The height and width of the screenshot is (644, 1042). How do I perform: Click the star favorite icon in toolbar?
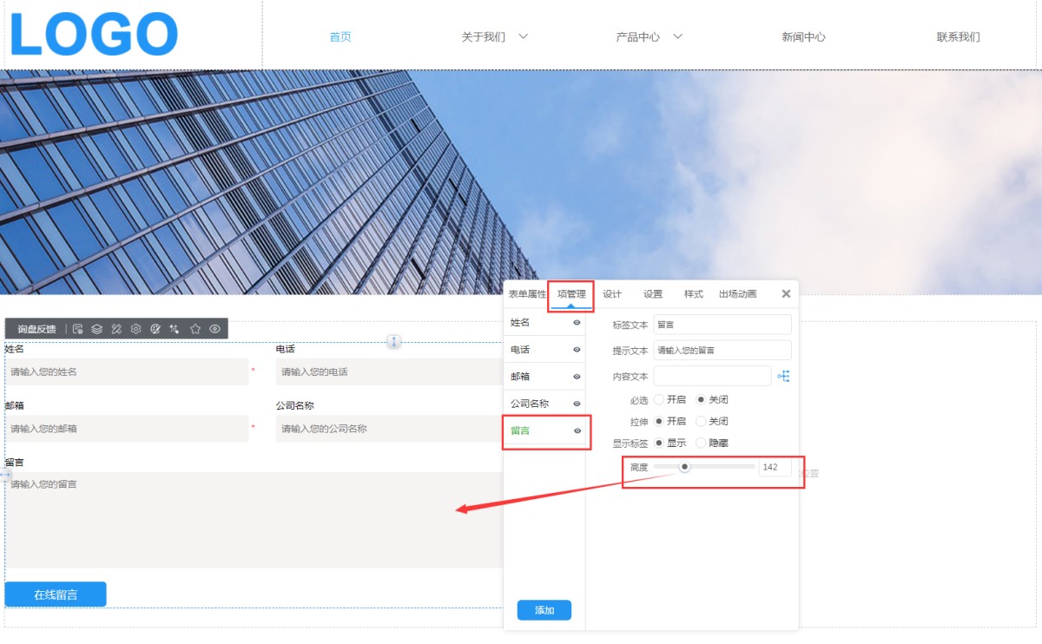195,329
